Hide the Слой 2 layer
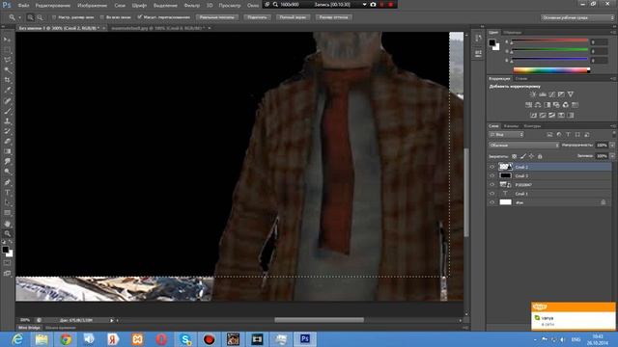Image resolution: width=618 pixels, height=347 pixels. [x=492, y=167]
